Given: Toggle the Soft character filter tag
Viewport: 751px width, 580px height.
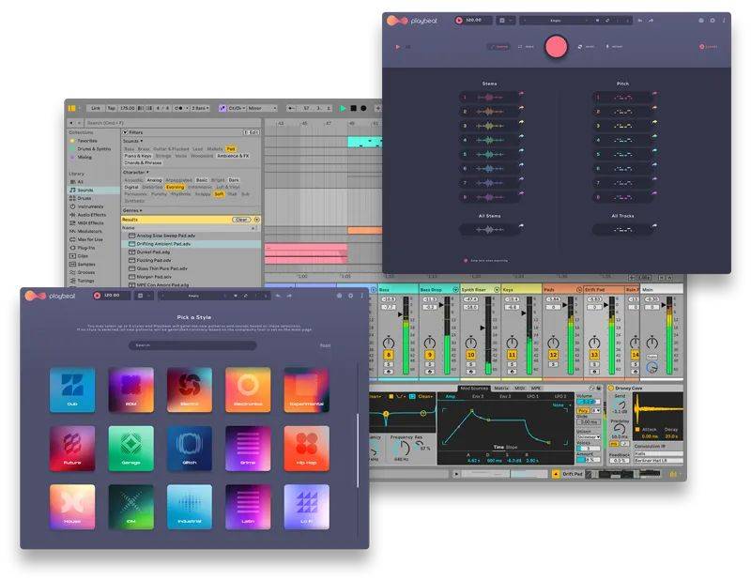Looking at the screenshot, I should [219, 194].
